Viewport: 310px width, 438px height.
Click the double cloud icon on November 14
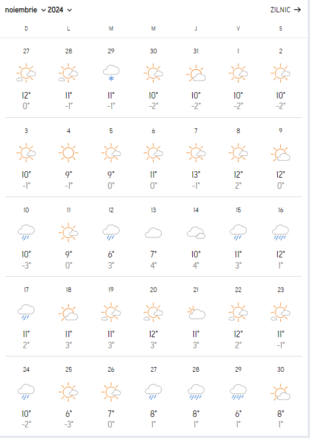coord(196,233)
